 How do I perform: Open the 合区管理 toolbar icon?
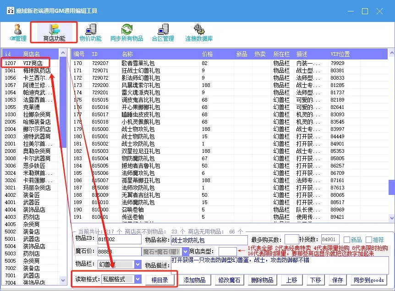[x=163, y=33]
